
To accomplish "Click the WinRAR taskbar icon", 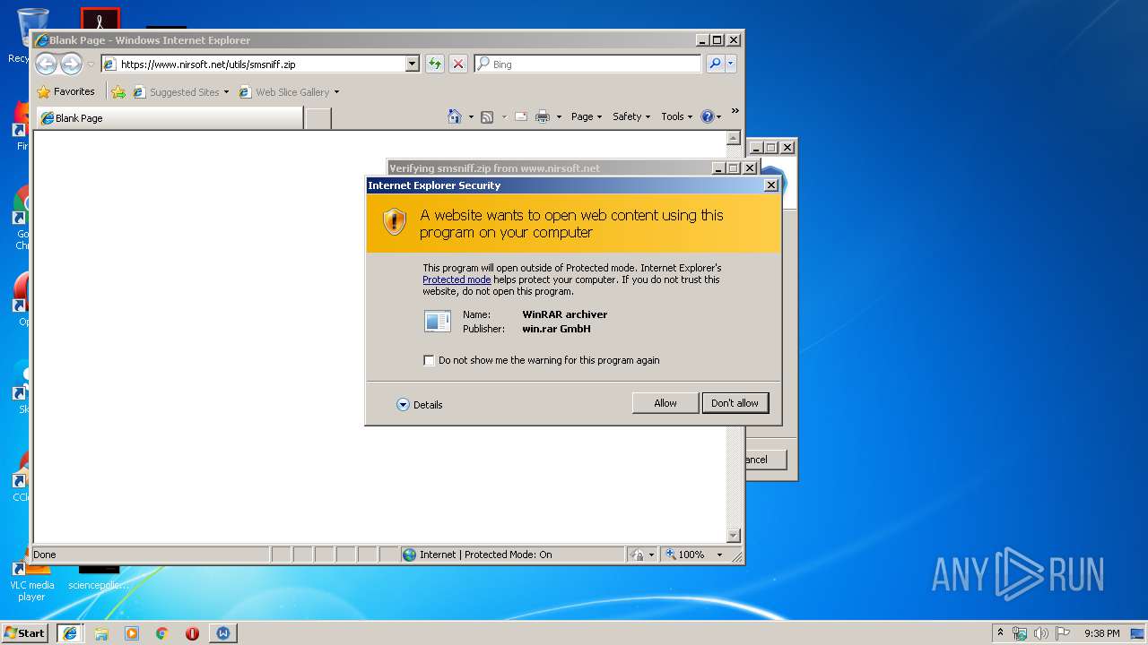I will tap(222, 632).
